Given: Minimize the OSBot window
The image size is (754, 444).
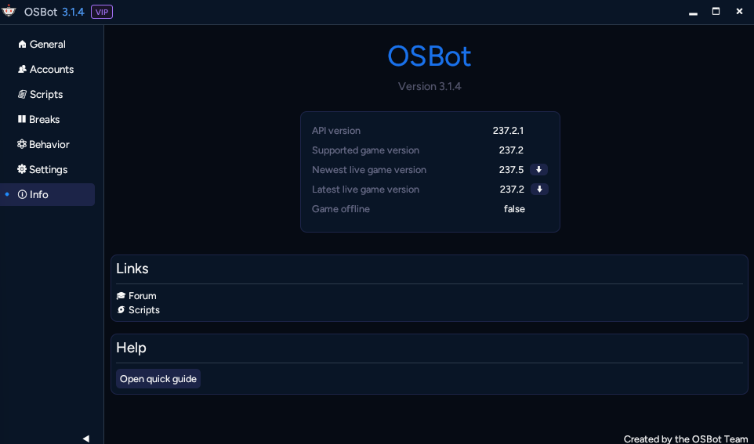Looking at the screenshot, I should click(x=692, y=12).
